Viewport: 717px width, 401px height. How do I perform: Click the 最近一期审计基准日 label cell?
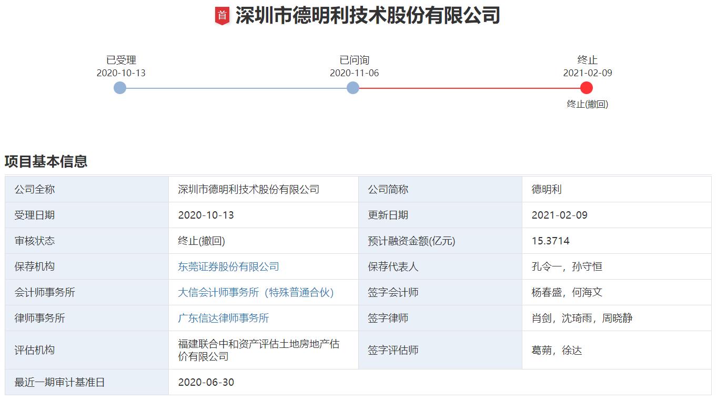click(87, 382)
